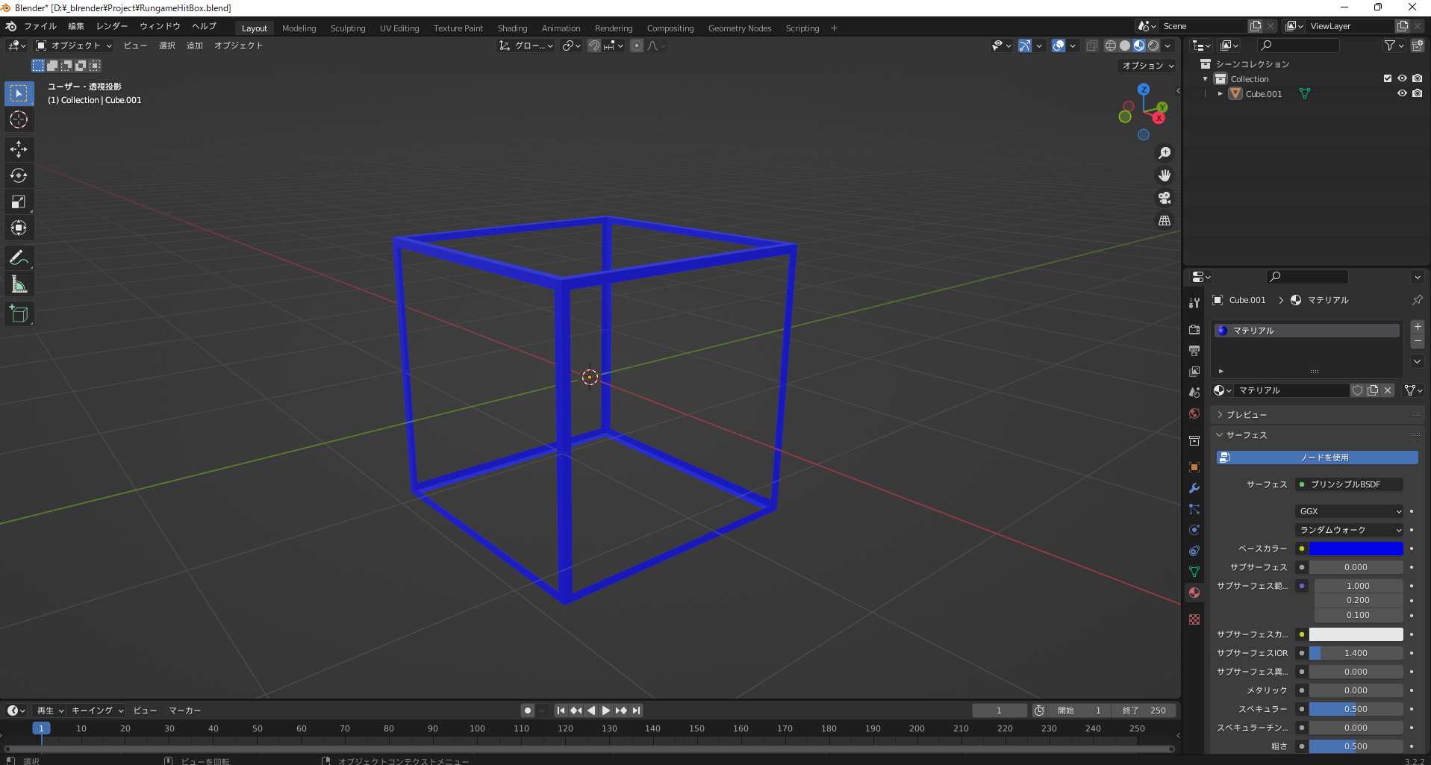
Task: Open the Output properties tab
Action: click(1194, 350)
